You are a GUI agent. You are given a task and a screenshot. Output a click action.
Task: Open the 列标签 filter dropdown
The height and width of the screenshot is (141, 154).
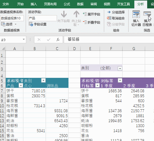point(120,80)
